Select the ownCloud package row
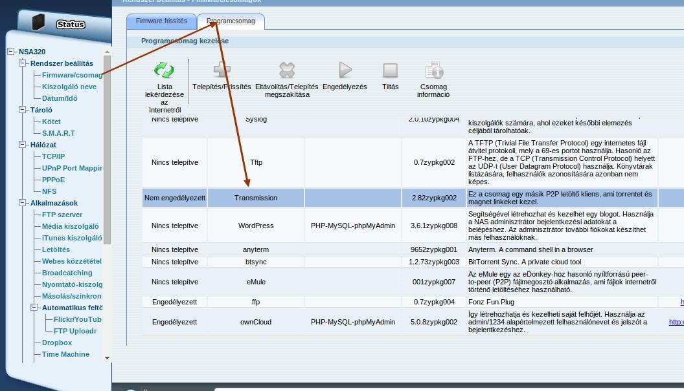Screen dimensions: 684x391 413,322
